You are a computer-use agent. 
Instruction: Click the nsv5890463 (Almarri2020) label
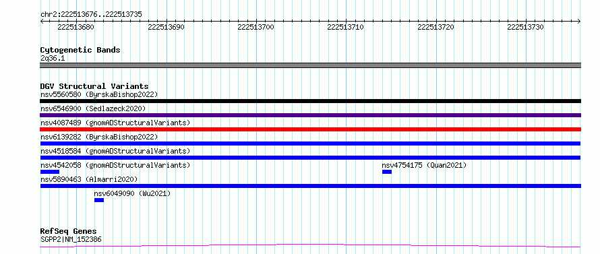tap(89, 179)
